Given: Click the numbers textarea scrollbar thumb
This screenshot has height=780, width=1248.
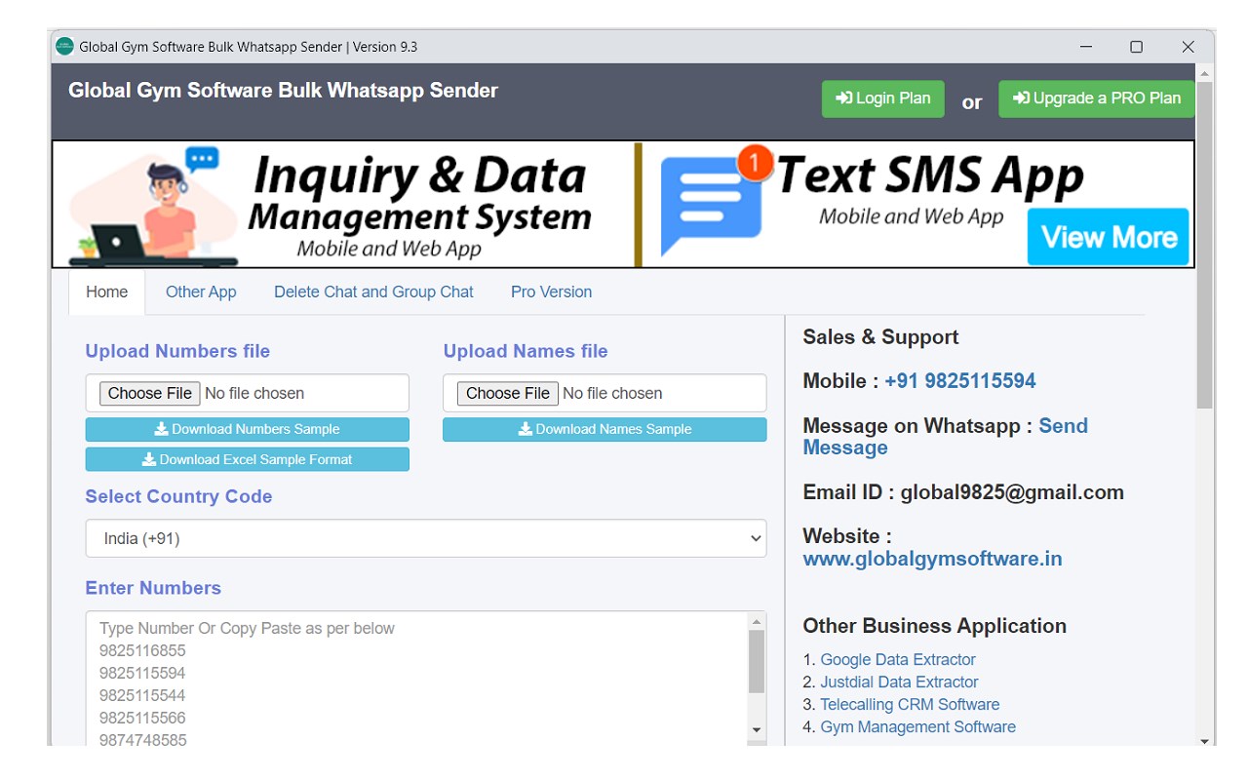Looking at the screenshot, I should click(x=757, y=661).
